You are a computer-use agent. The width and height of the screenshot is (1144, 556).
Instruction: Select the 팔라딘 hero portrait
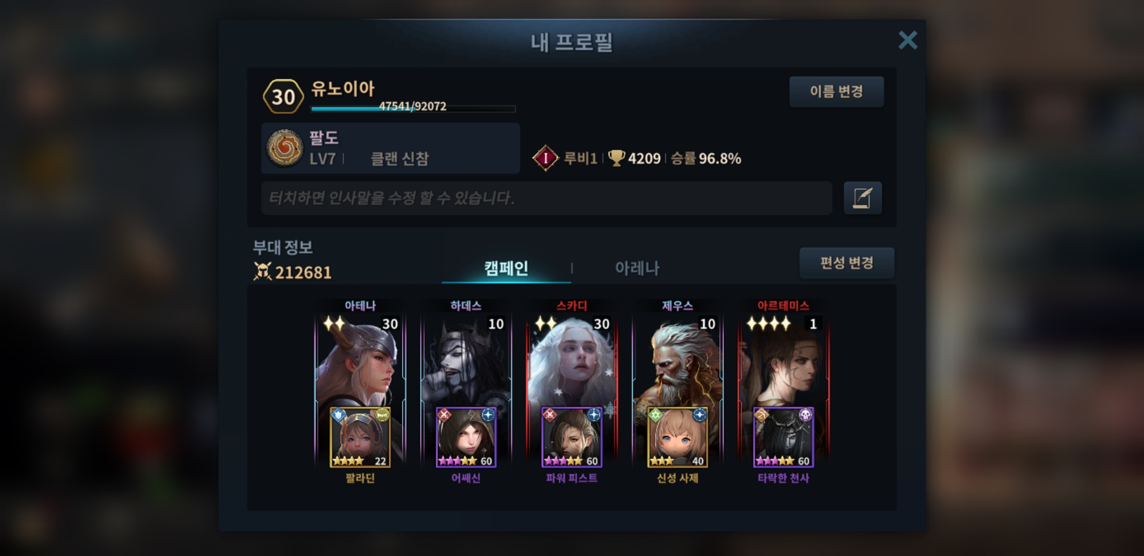click(x=360, y=437)
